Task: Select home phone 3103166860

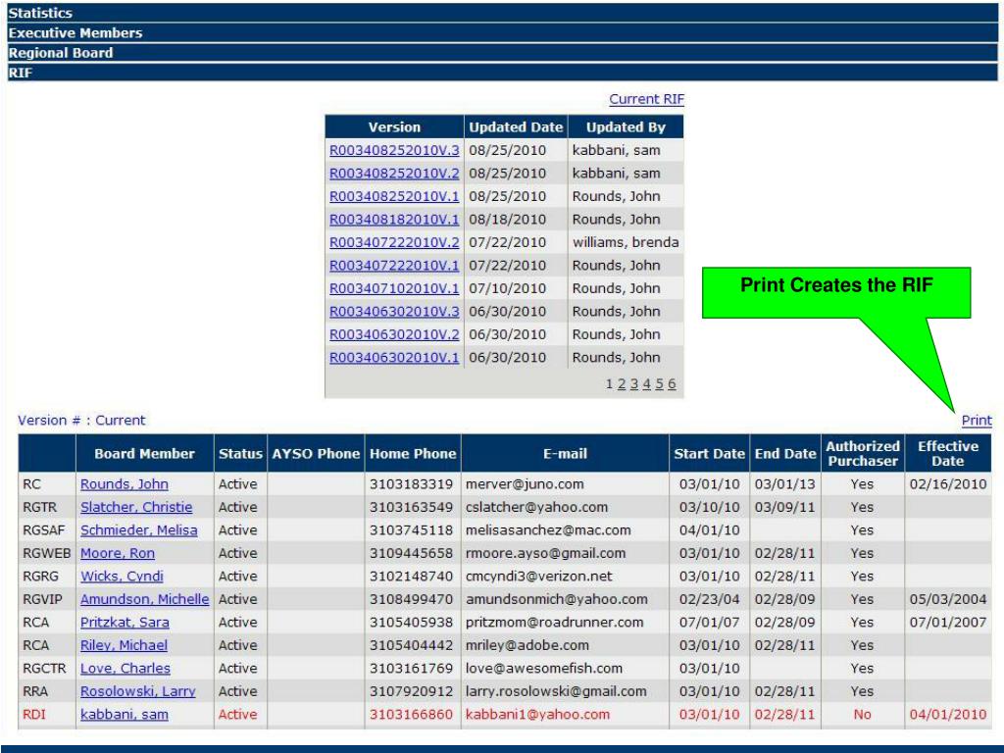Action: click(411, 715)
